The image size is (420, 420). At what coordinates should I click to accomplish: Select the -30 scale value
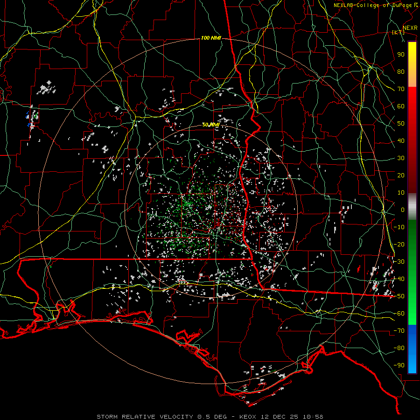399,262
